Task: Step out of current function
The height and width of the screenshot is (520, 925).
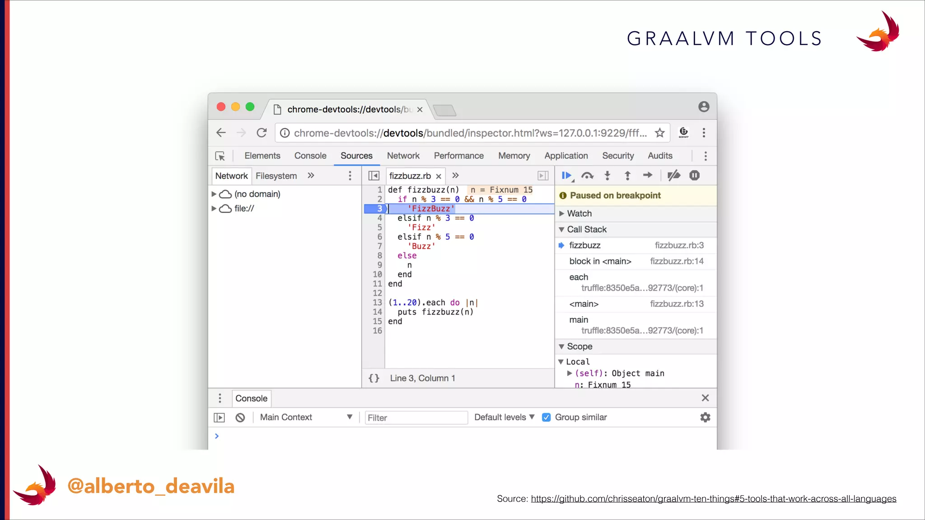Action: (627, 176)
